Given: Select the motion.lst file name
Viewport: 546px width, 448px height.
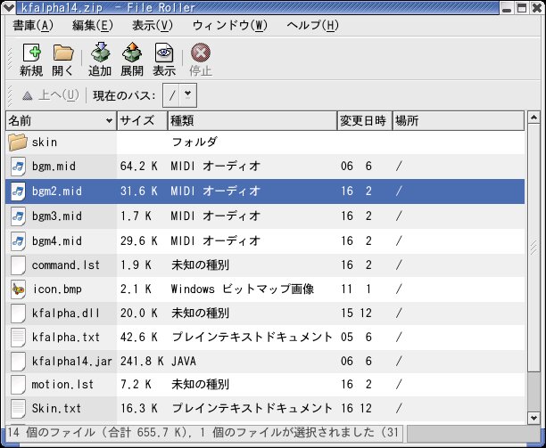Looking at the screenshot, I should click(62, 385).
